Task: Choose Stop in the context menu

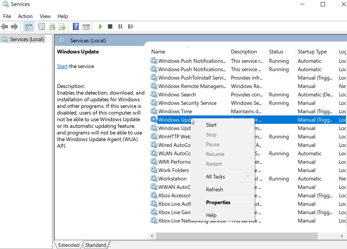Action: (223, 135)
